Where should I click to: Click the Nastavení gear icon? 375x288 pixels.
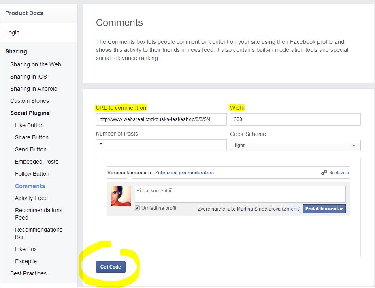[x=324, y=172]
